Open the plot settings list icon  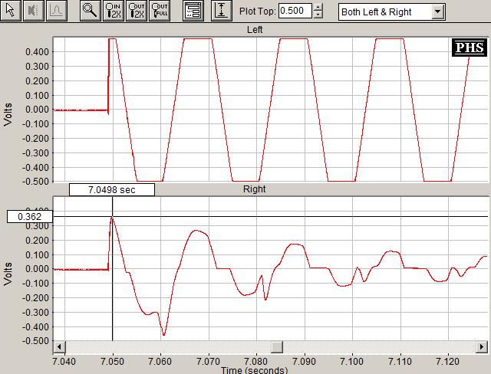[x=193, y=11]
